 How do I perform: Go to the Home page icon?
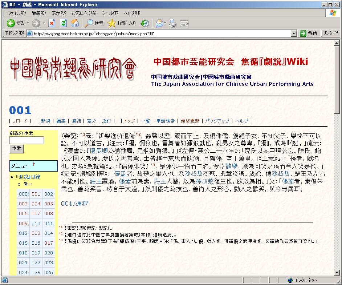click(x=75, y=23)
